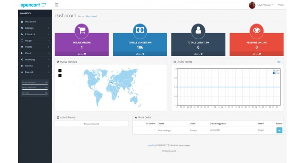Toggle the sidebar with the hamburger button
The width and height of the screenshot is (305, 163).
(x=57, y=5)
